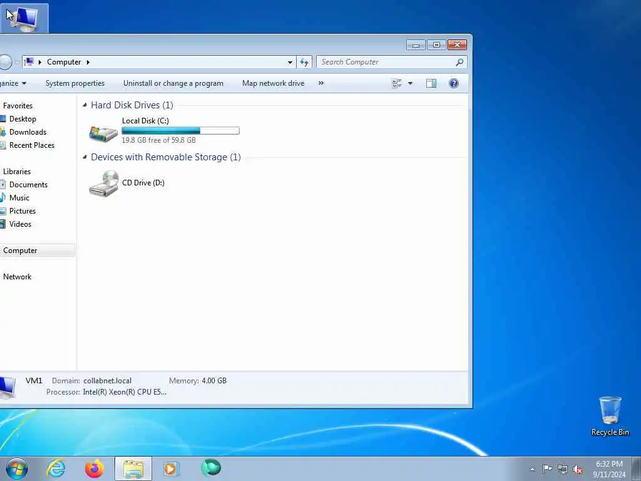The height and width of the screenshot is (481, 641).
Task: Click the network tray icon
Action: (x=563, y=469)
